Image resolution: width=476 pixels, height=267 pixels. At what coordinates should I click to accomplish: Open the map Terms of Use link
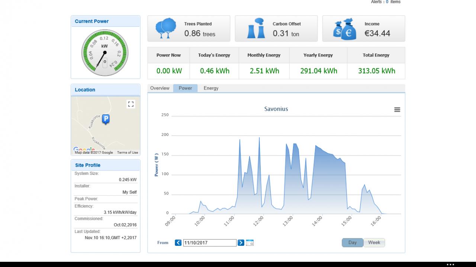coord(128,153)
